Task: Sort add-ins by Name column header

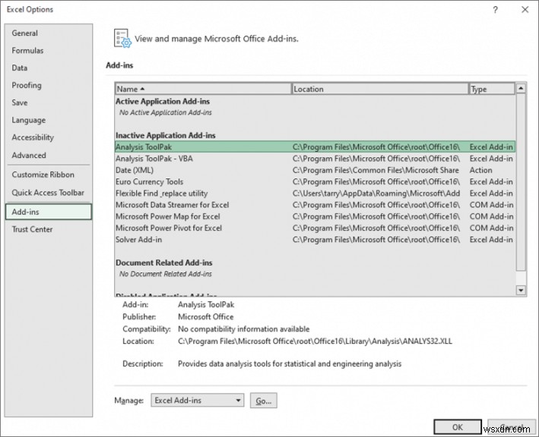Action: point(203,89)
